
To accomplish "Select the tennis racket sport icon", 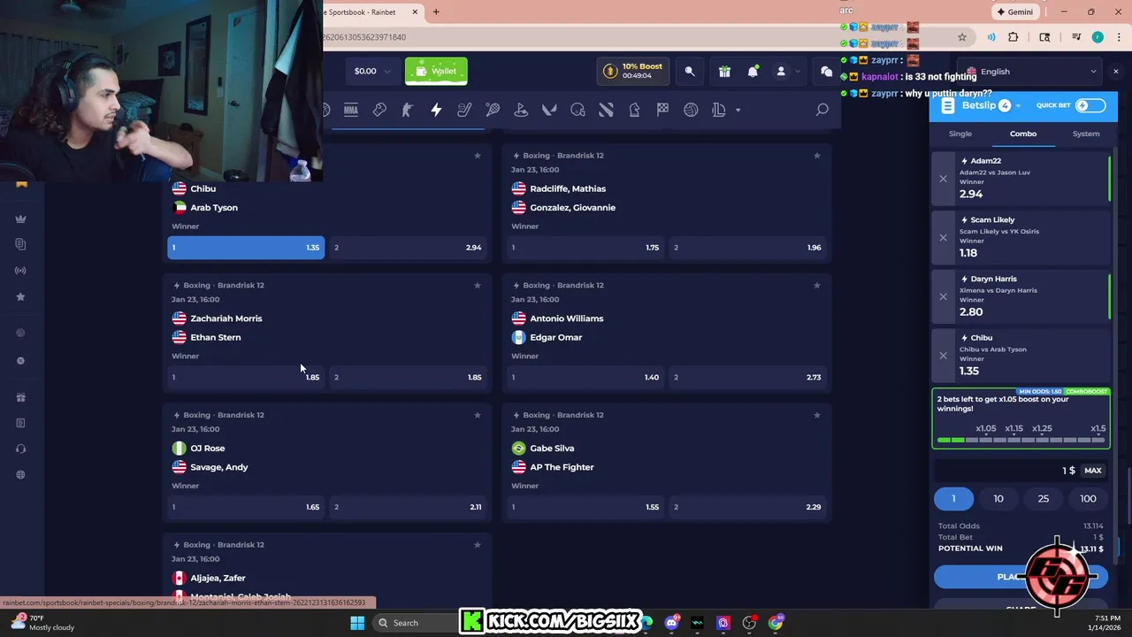I will [x=493, y=110].
